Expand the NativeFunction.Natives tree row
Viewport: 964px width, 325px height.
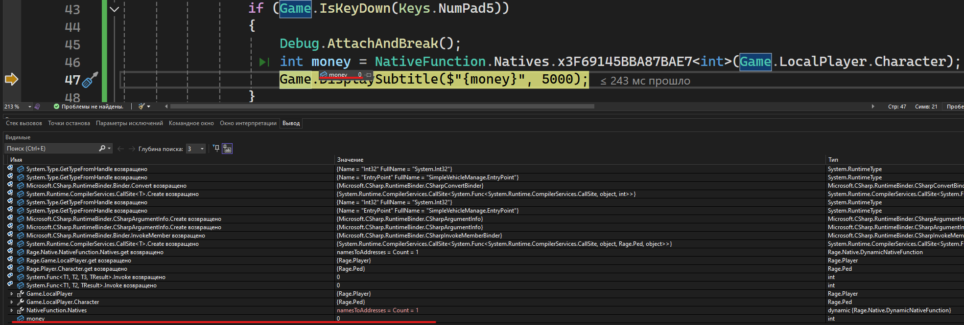point(12,310)
